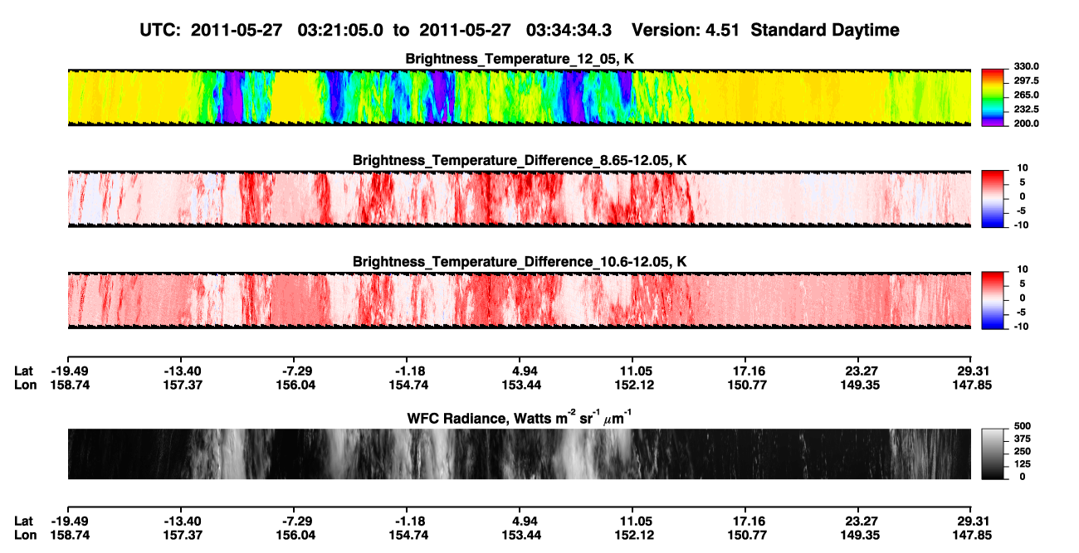
Task: Select the WFC Radiance grayscale image strip
Action: click(x=519, y=454)
